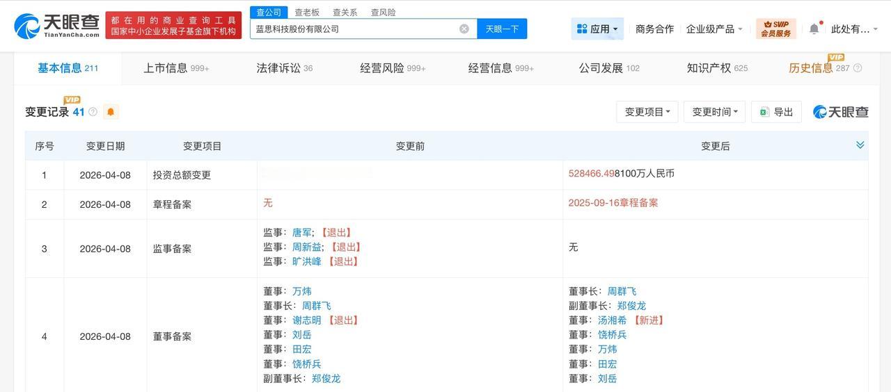This screenshot has width=891, height=392.
Task: Open the 经营信息 tab
Action: (500, 68)
